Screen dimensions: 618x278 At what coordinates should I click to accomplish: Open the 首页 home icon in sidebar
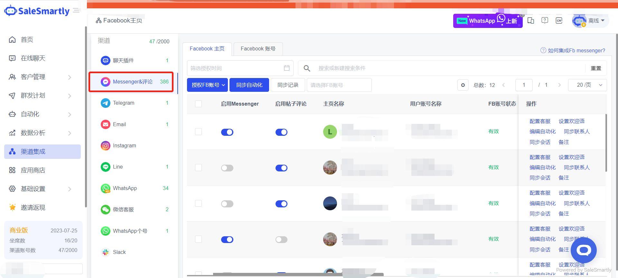12,39
